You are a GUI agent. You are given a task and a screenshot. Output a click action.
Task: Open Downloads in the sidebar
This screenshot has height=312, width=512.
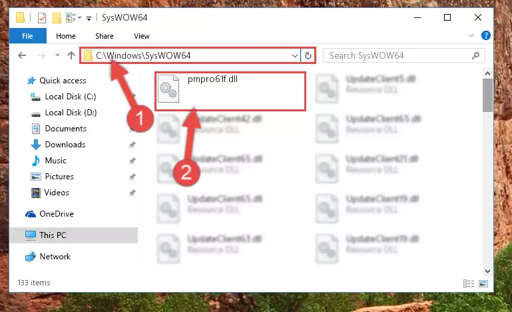point(65,145)
